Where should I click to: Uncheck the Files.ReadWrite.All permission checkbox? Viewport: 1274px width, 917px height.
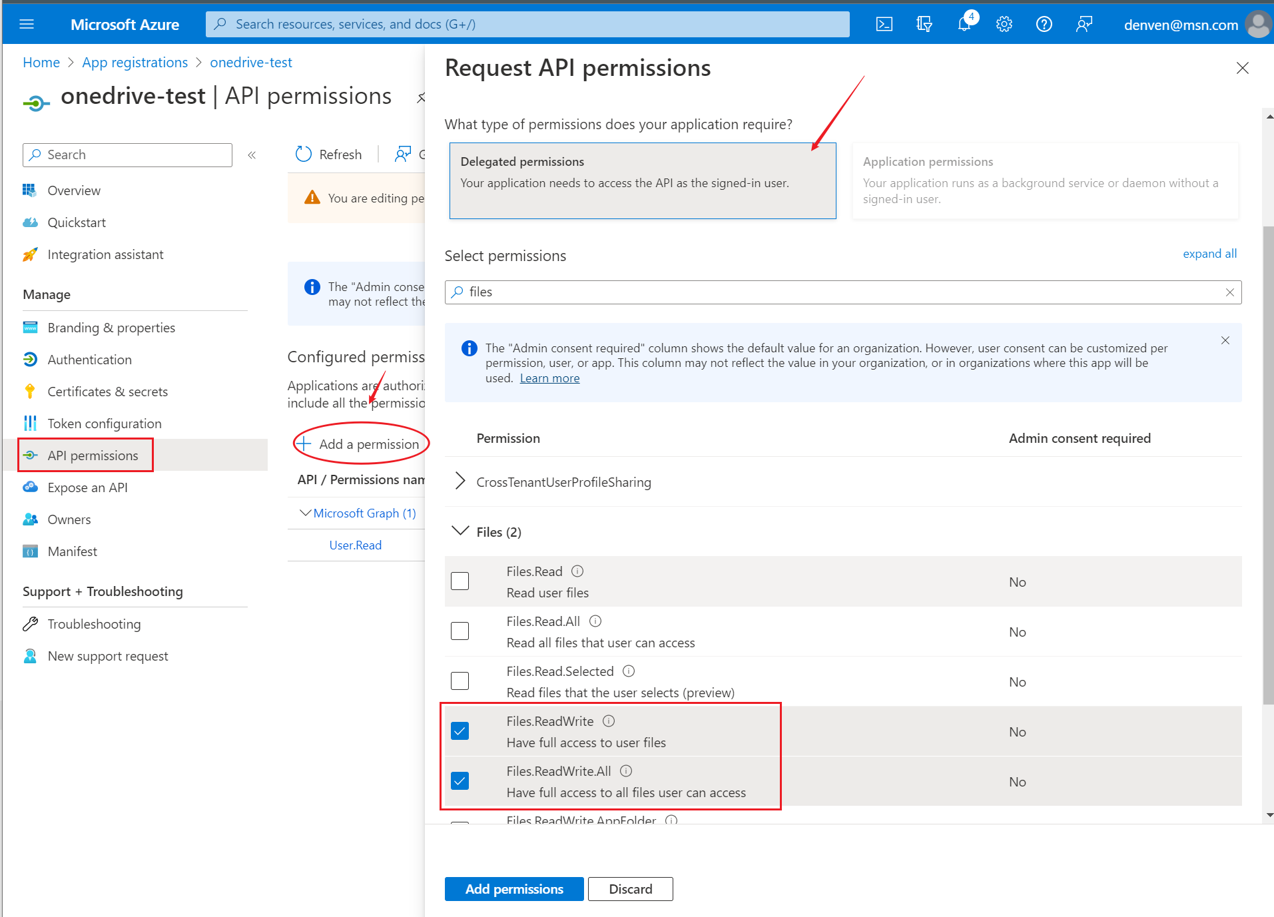[x=460, y=781]
